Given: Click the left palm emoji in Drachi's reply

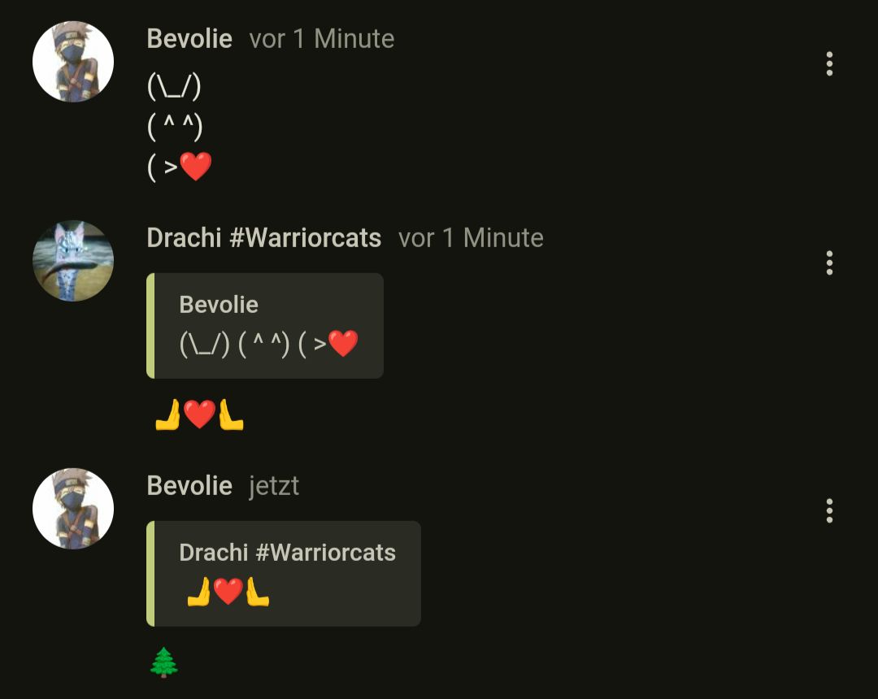Looking at the screenshot, I should tap(167, 415).
